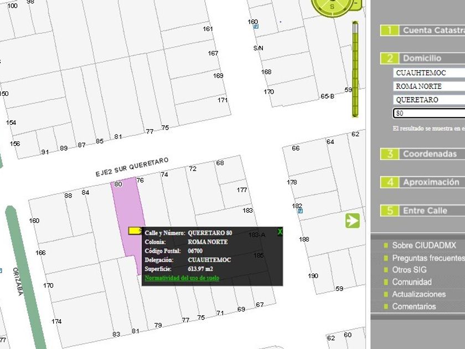Click the number 3 green badge

[x=390, y=154]
